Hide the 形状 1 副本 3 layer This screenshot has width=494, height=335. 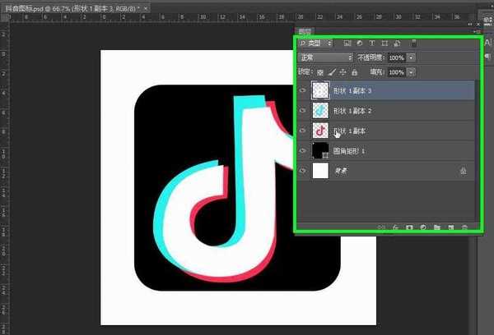pos(303,90)
